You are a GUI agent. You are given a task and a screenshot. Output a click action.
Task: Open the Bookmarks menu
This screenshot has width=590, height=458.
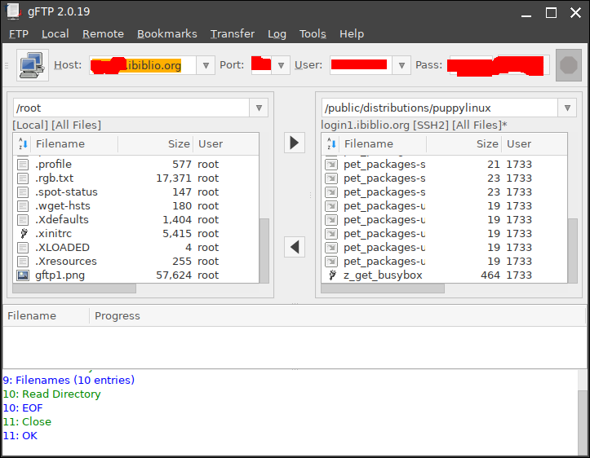tap(166, 33)
